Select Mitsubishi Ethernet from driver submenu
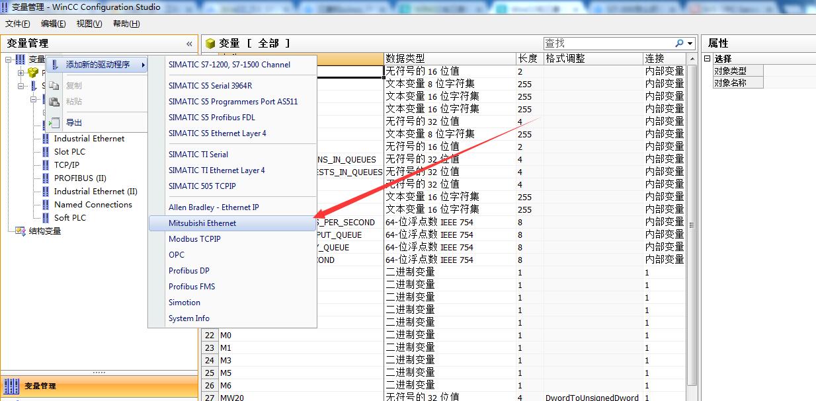The width and height of the screenshot is (816, 401). 202,223
